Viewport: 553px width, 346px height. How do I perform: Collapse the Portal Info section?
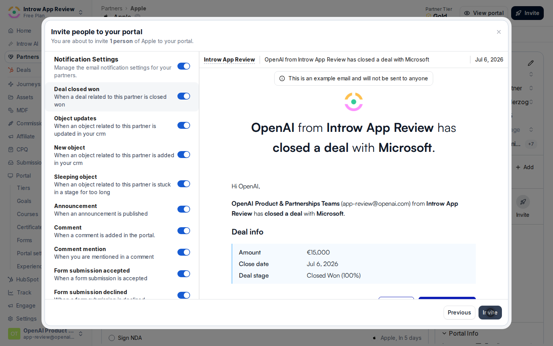[444, 333]
